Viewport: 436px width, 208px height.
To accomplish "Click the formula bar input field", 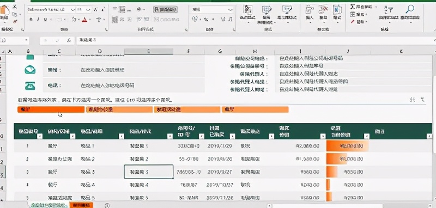I will pos(255,40).
